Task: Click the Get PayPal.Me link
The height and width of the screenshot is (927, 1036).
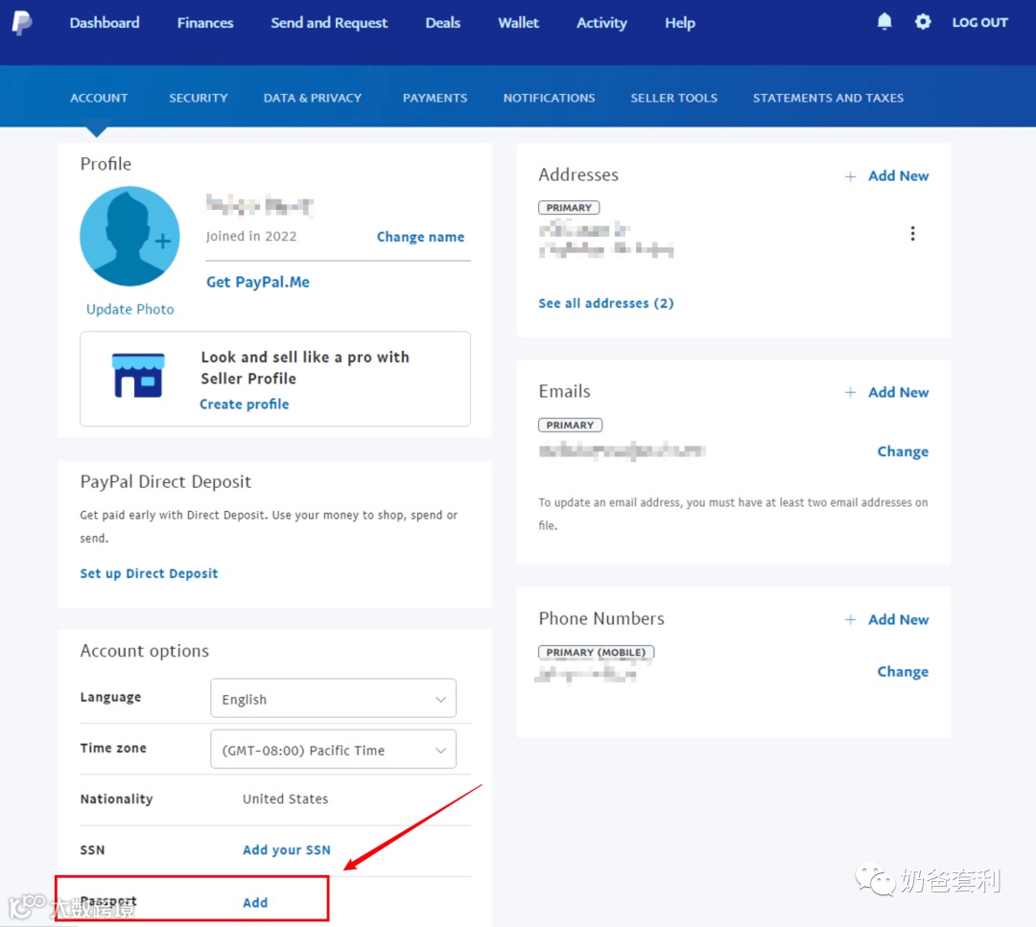Action: click(x=256, y=281)
